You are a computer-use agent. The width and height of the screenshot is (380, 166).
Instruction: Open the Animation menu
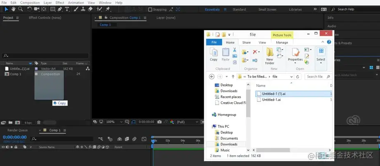(x=76, y=2)
